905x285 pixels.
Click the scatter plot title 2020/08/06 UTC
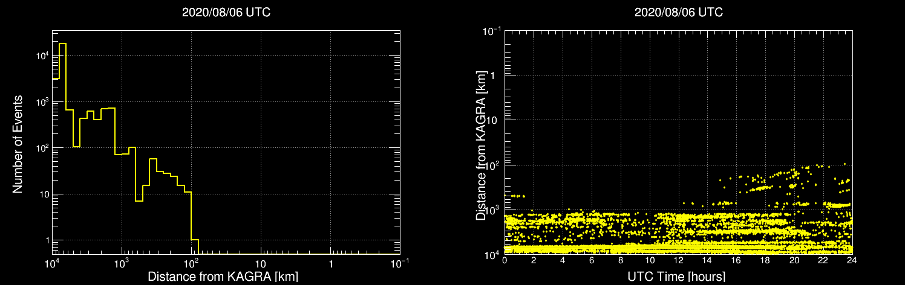(678, 13)
